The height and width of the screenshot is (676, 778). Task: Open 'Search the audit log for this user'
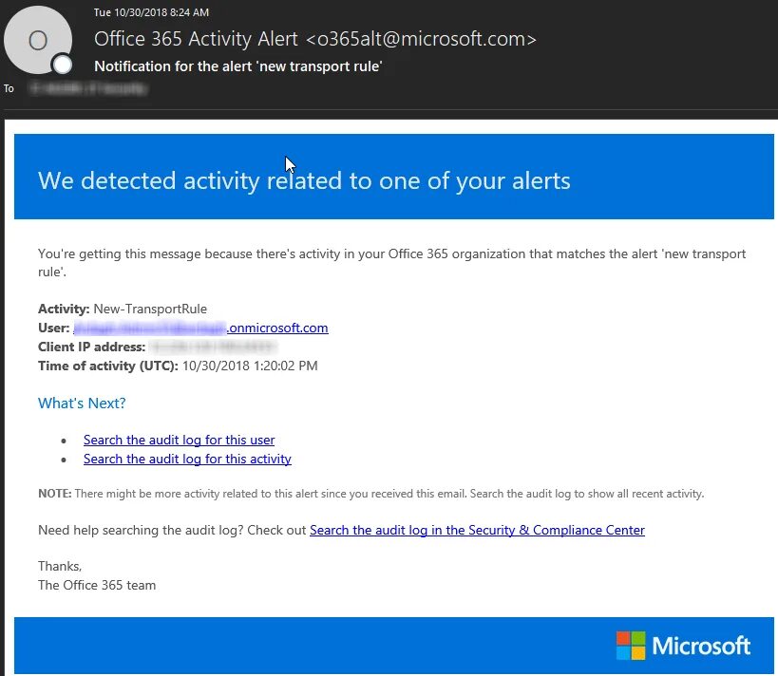click(x=179, y=440)
